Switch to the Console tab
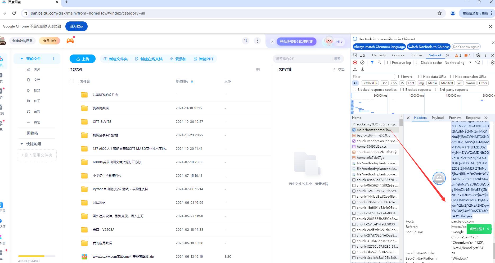The height and width of the screenshot is (263, 495). (398, 55)
